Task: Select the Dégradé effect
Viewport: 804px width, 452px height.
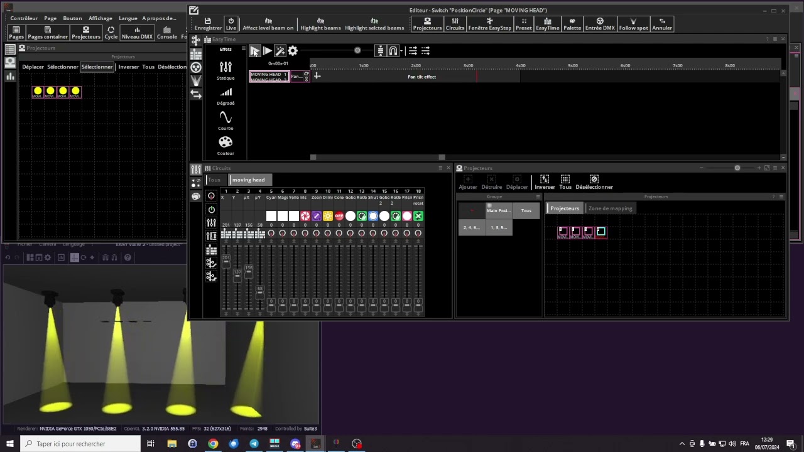Action: click(x=225, y=96)
